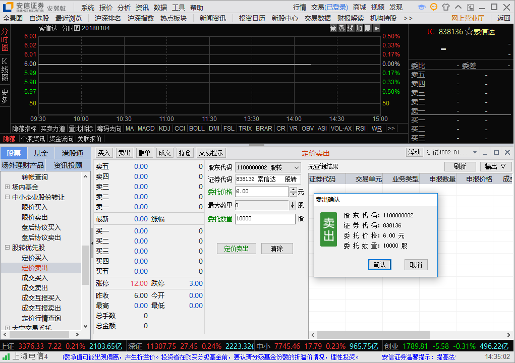Image resolution: width=515 pixels, height=363 pixels.
Task: Toggle the BOLL indicator
Action: point(197,129)
